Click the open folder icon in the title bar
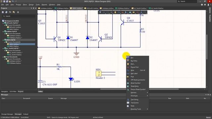Image resolution: width=212 pixels, height=119 pixels. [x=10, y=1]
